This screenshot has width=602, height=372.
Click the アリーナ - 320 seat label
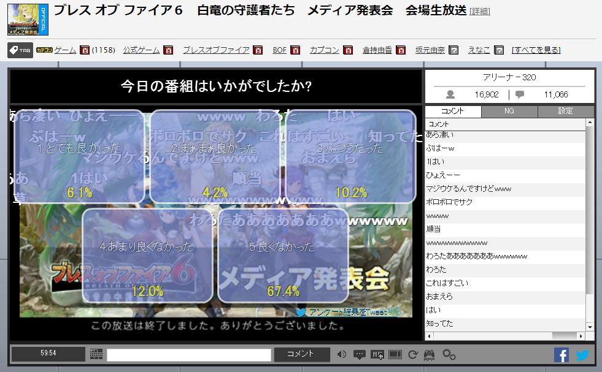click(509, 77)
